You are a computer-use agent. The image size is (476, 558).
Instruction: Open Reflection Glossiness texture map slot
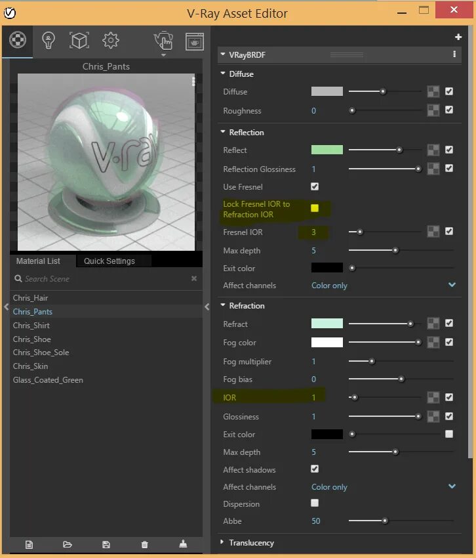point(433,169)
